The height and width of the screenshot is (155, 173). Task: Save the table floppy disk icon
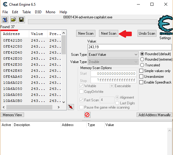[x=21, y=20]
